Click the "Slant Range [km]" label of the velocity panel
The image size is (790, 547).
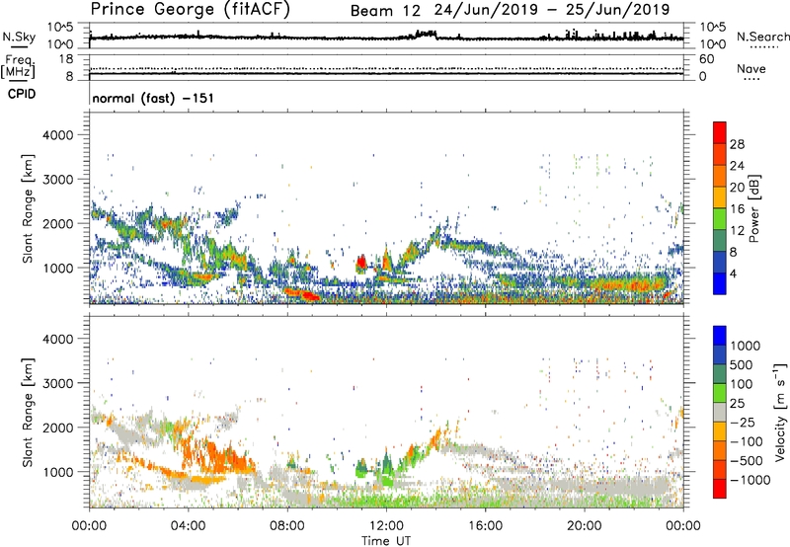[28, 412]
